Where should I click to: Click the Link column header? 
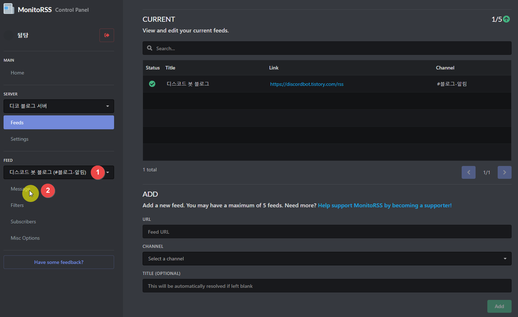(x=274, y=68)
